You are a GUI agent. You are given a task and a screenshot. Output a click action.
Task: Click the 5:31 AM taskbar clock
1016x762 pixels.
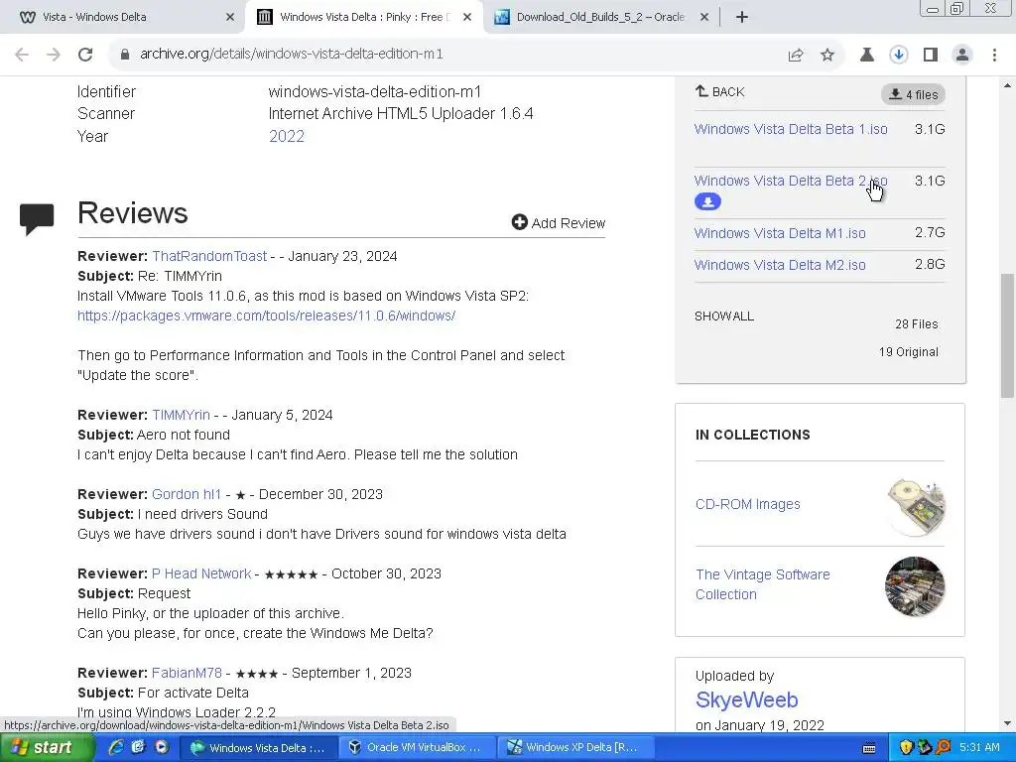click(979, 747)
